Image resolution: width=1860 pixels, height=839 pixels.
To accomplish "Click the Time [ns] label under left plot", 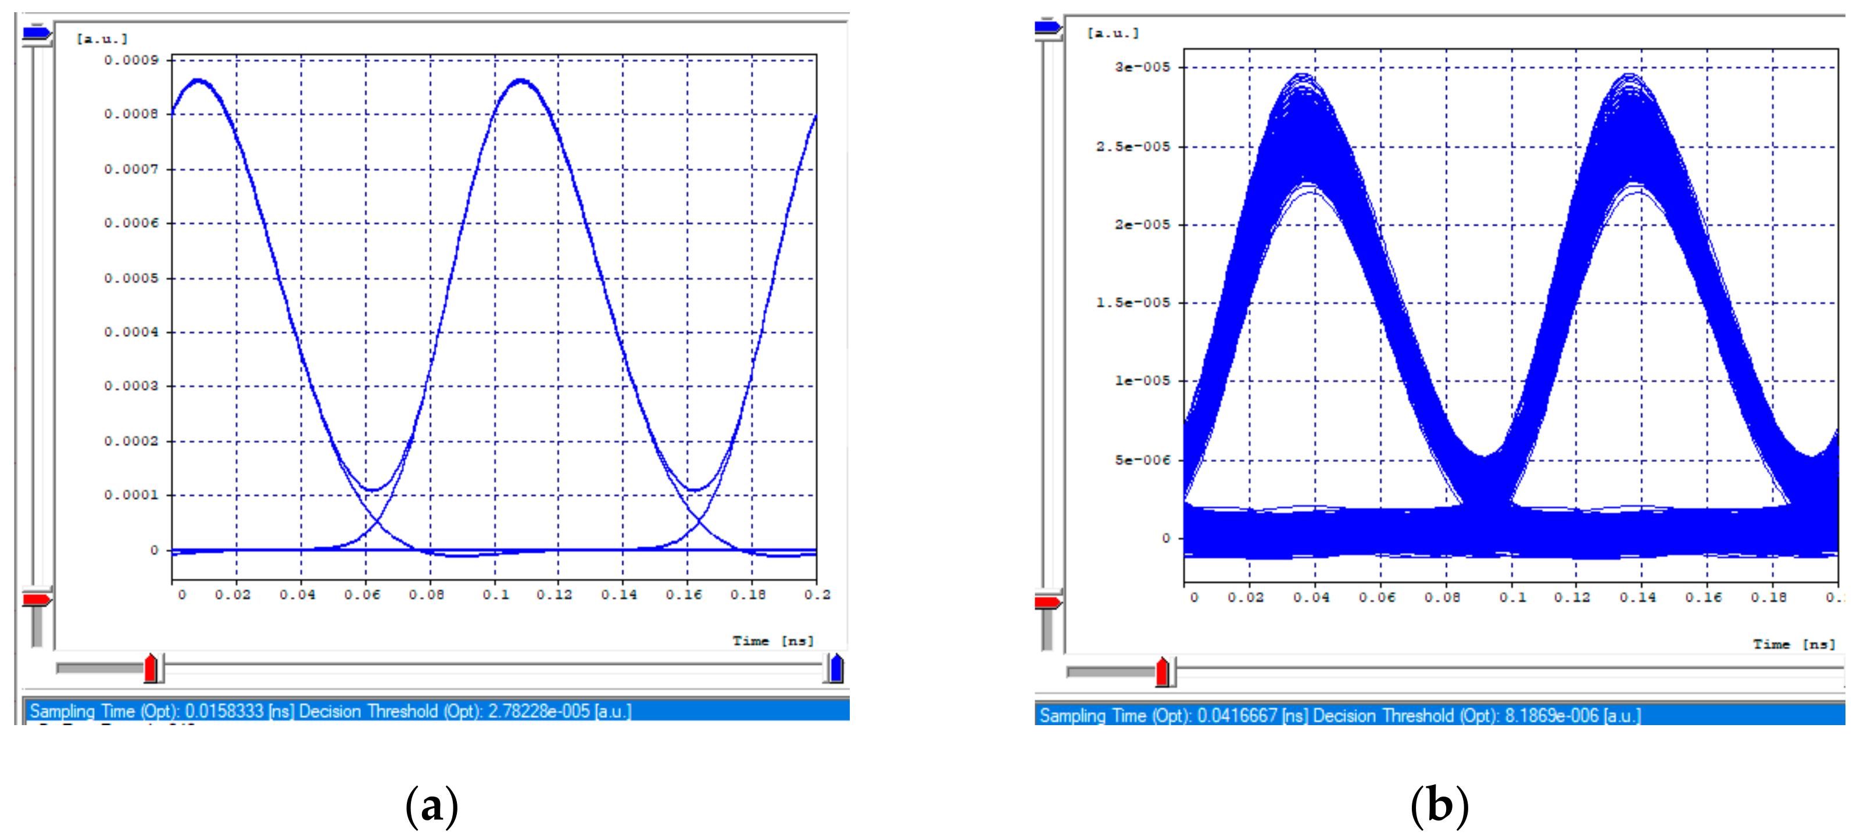I will point(772,641).
